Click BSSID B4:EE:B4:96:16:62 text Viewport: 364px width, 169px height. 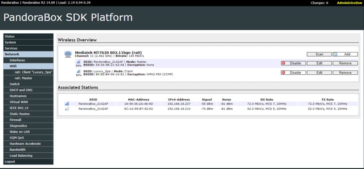coord(104,74)
